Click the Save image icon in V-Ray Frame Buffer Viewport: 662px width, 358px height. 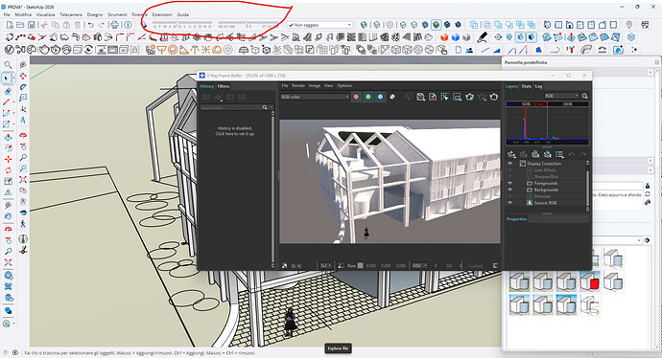click(420, 97)
